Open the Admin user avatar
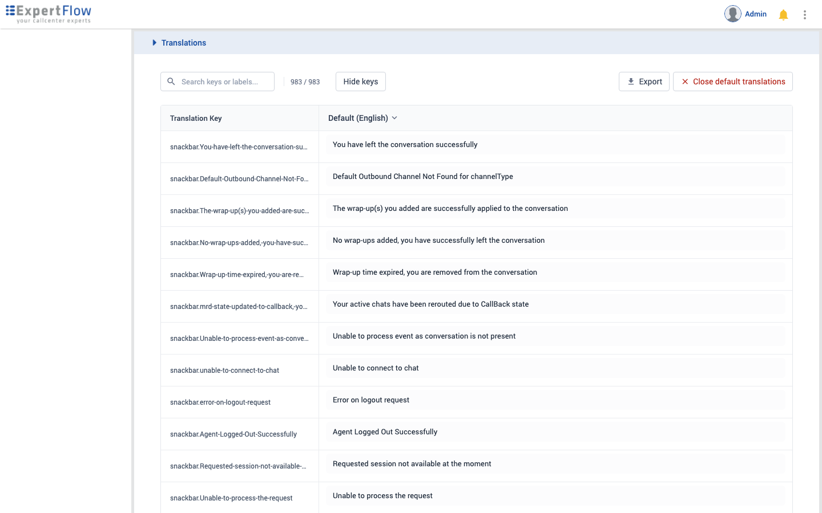The image size is (822, 513). coord(733,14)
